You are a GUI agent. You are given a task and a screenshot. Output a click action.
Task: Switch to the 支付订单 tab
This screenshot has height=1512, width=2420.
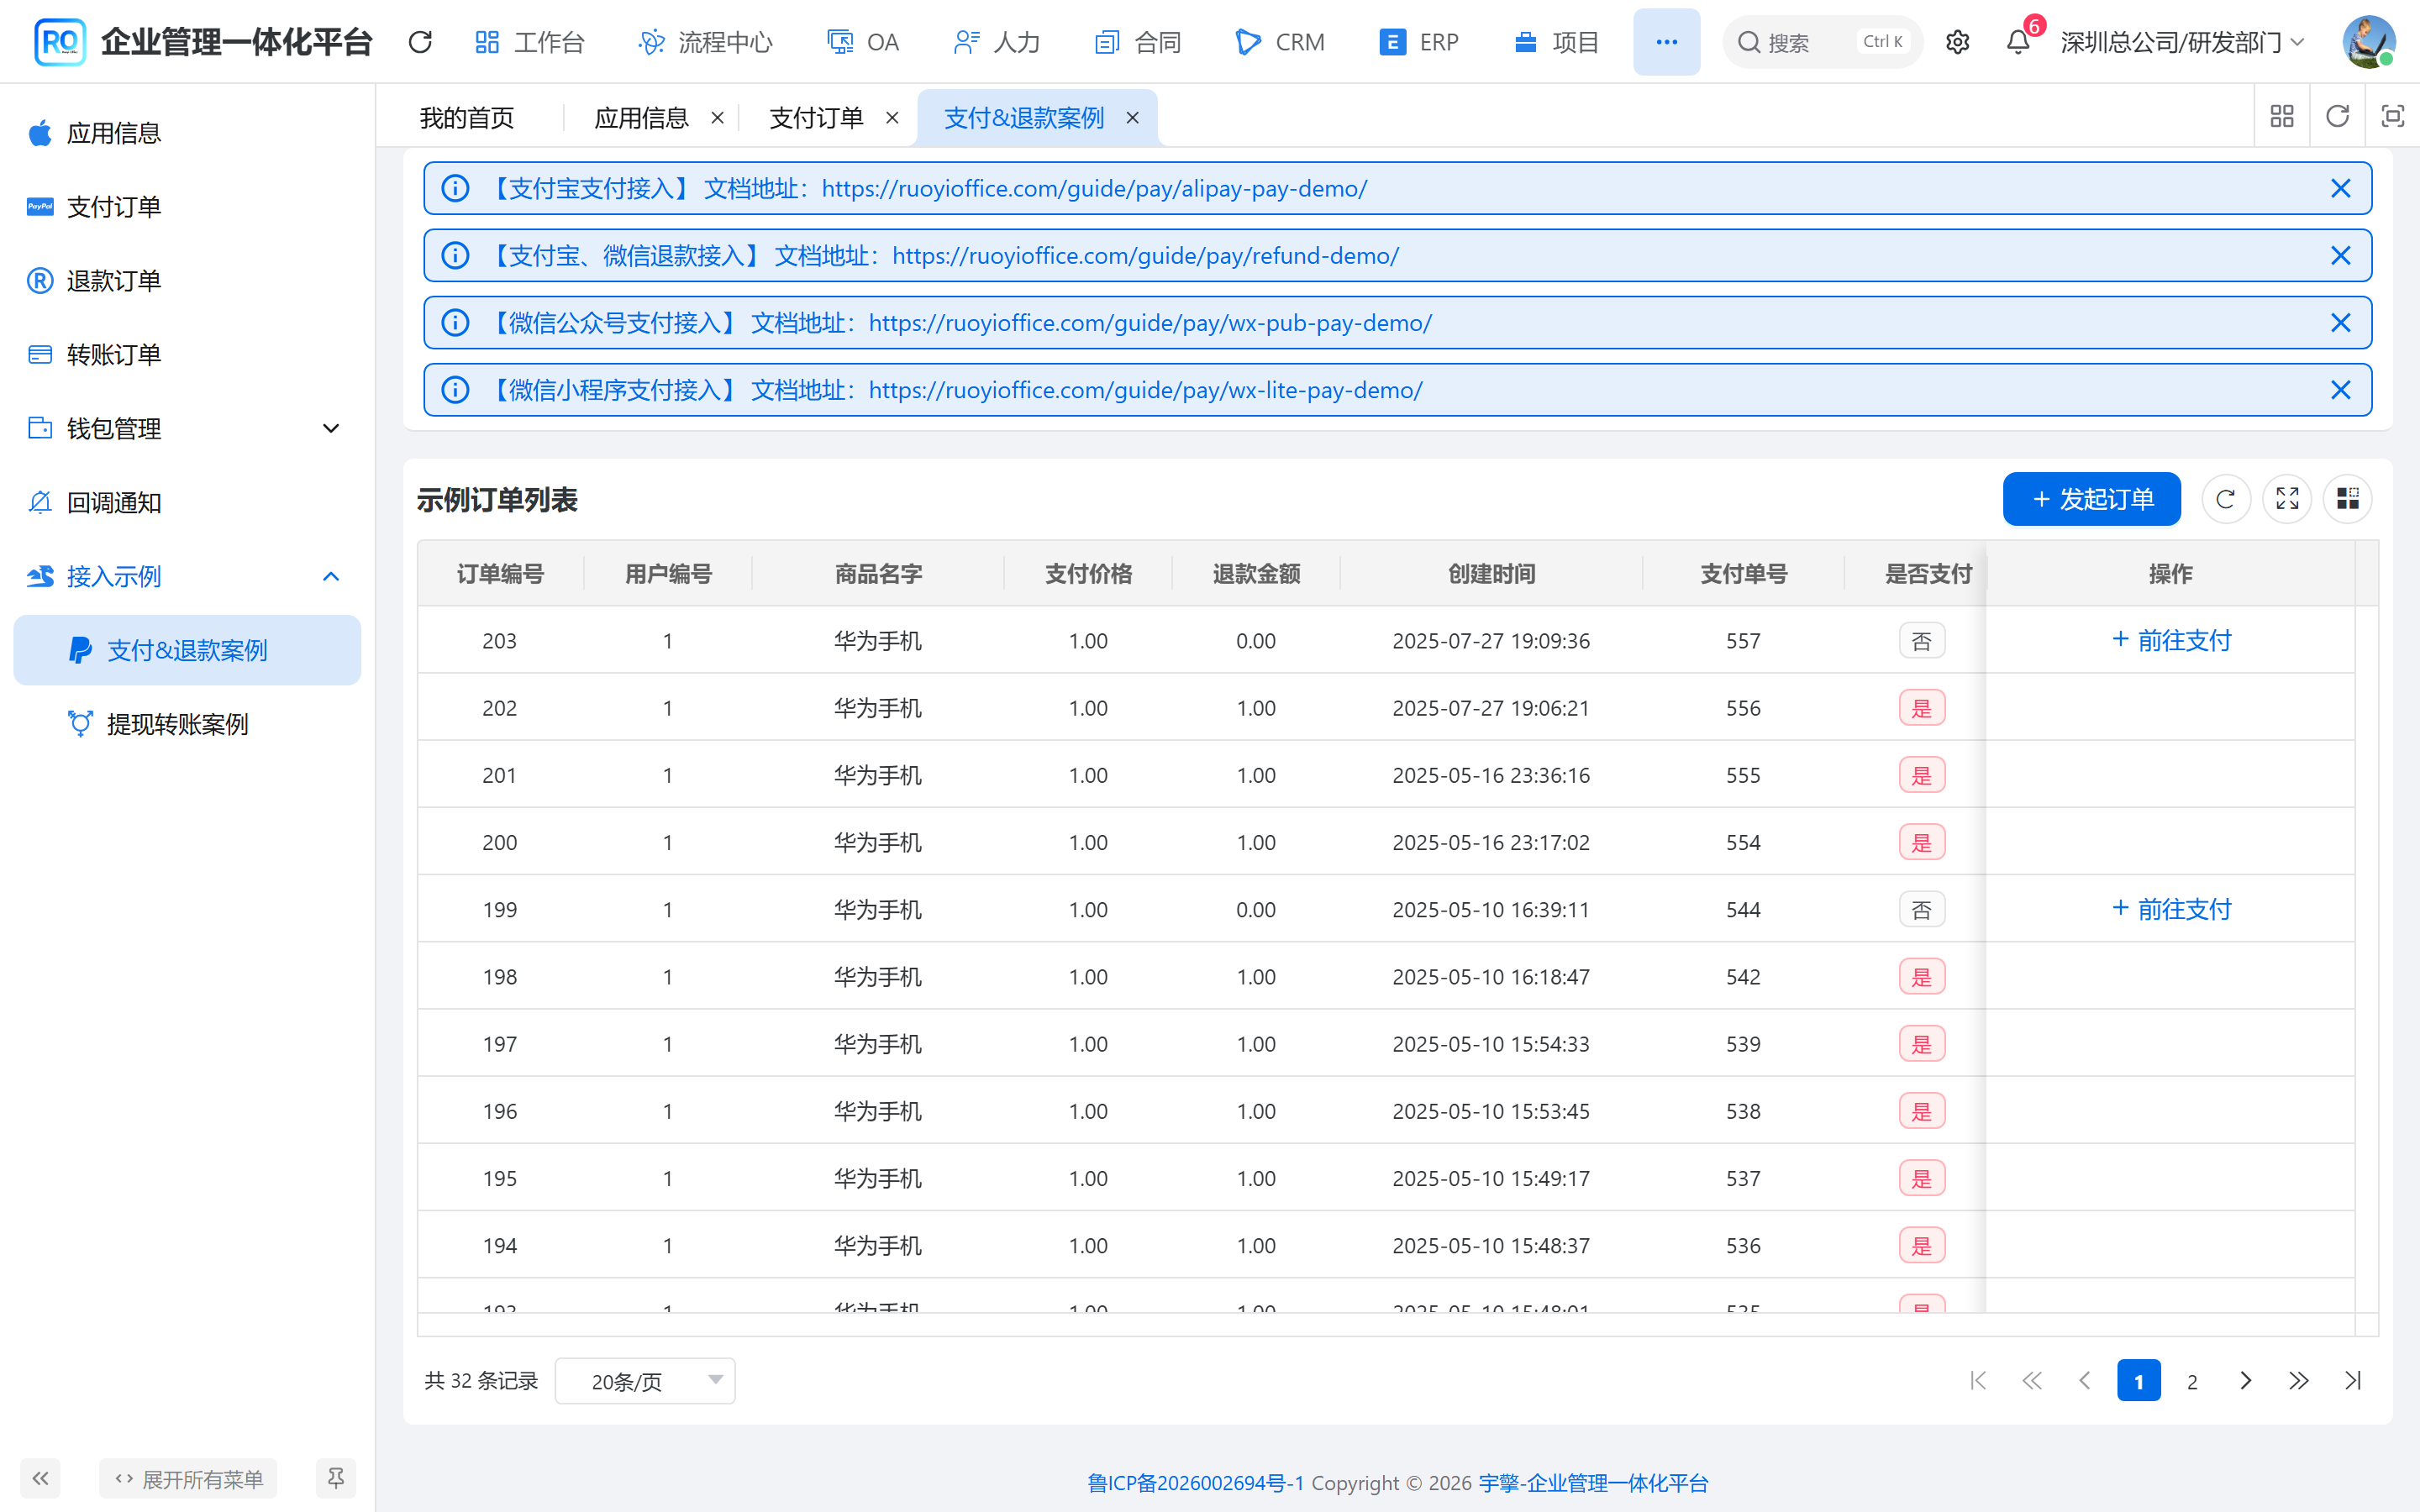coord(816,118)
